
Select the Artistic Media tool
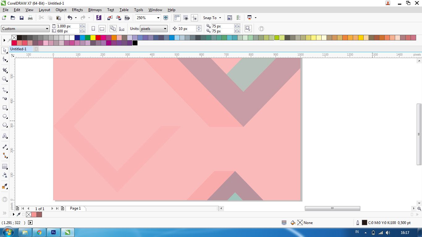tap(5, 99)
